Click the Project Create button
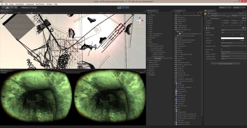Viewport: 247px width, 128px height. [x=178, y=13]
